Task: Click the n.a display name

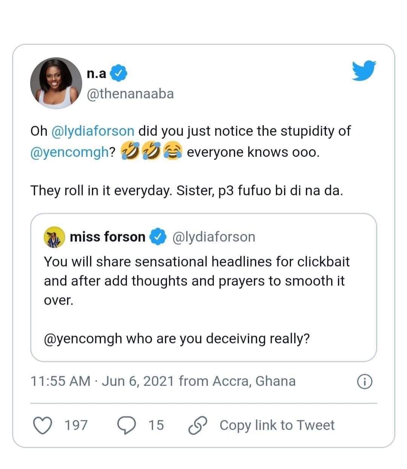Action: tap(96, 74)
